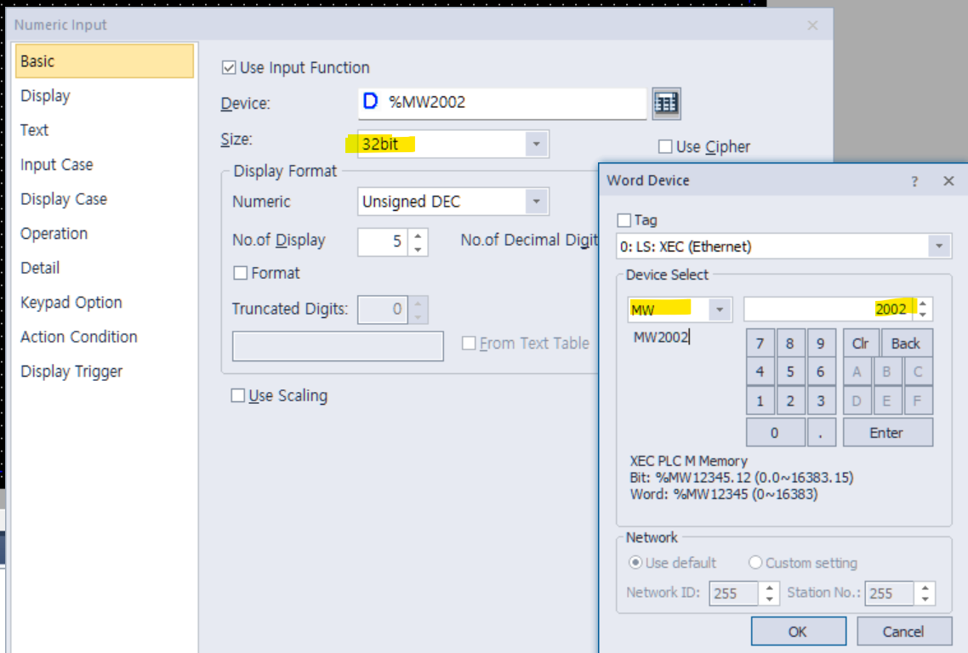The width and height of the screenshot is (968, 653).
Task: Select Custom setting network option
Action: 755,562
